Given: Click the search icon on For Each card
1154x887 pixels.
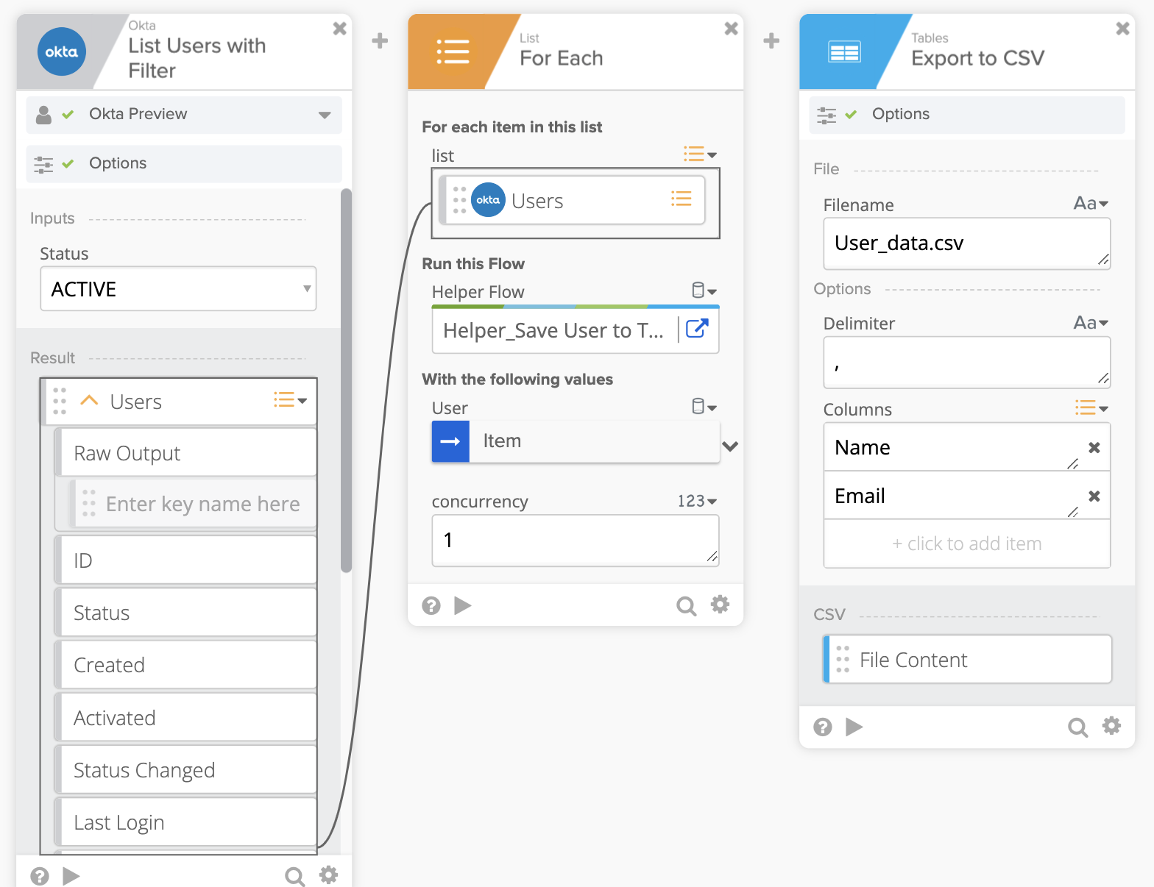Looking at the screenshot, I should (x=686, y=605).
